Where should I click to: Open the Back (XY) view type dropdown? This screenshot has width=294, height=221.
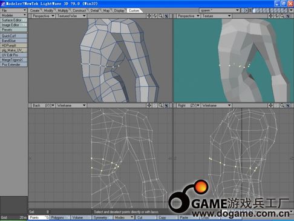pyautogui.click(x=43, y=105)
